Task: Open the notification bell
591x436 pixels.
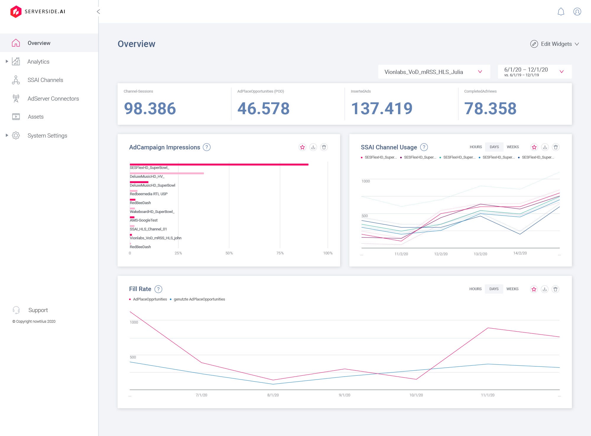Action: click(561, 12)
